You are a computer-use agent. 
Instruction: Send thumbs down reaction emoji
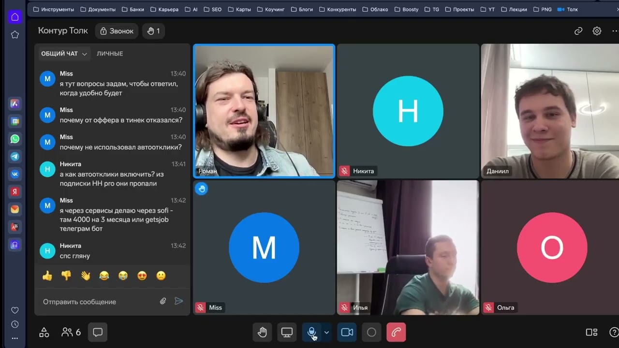pyautogui.click(x=66, y=275)
